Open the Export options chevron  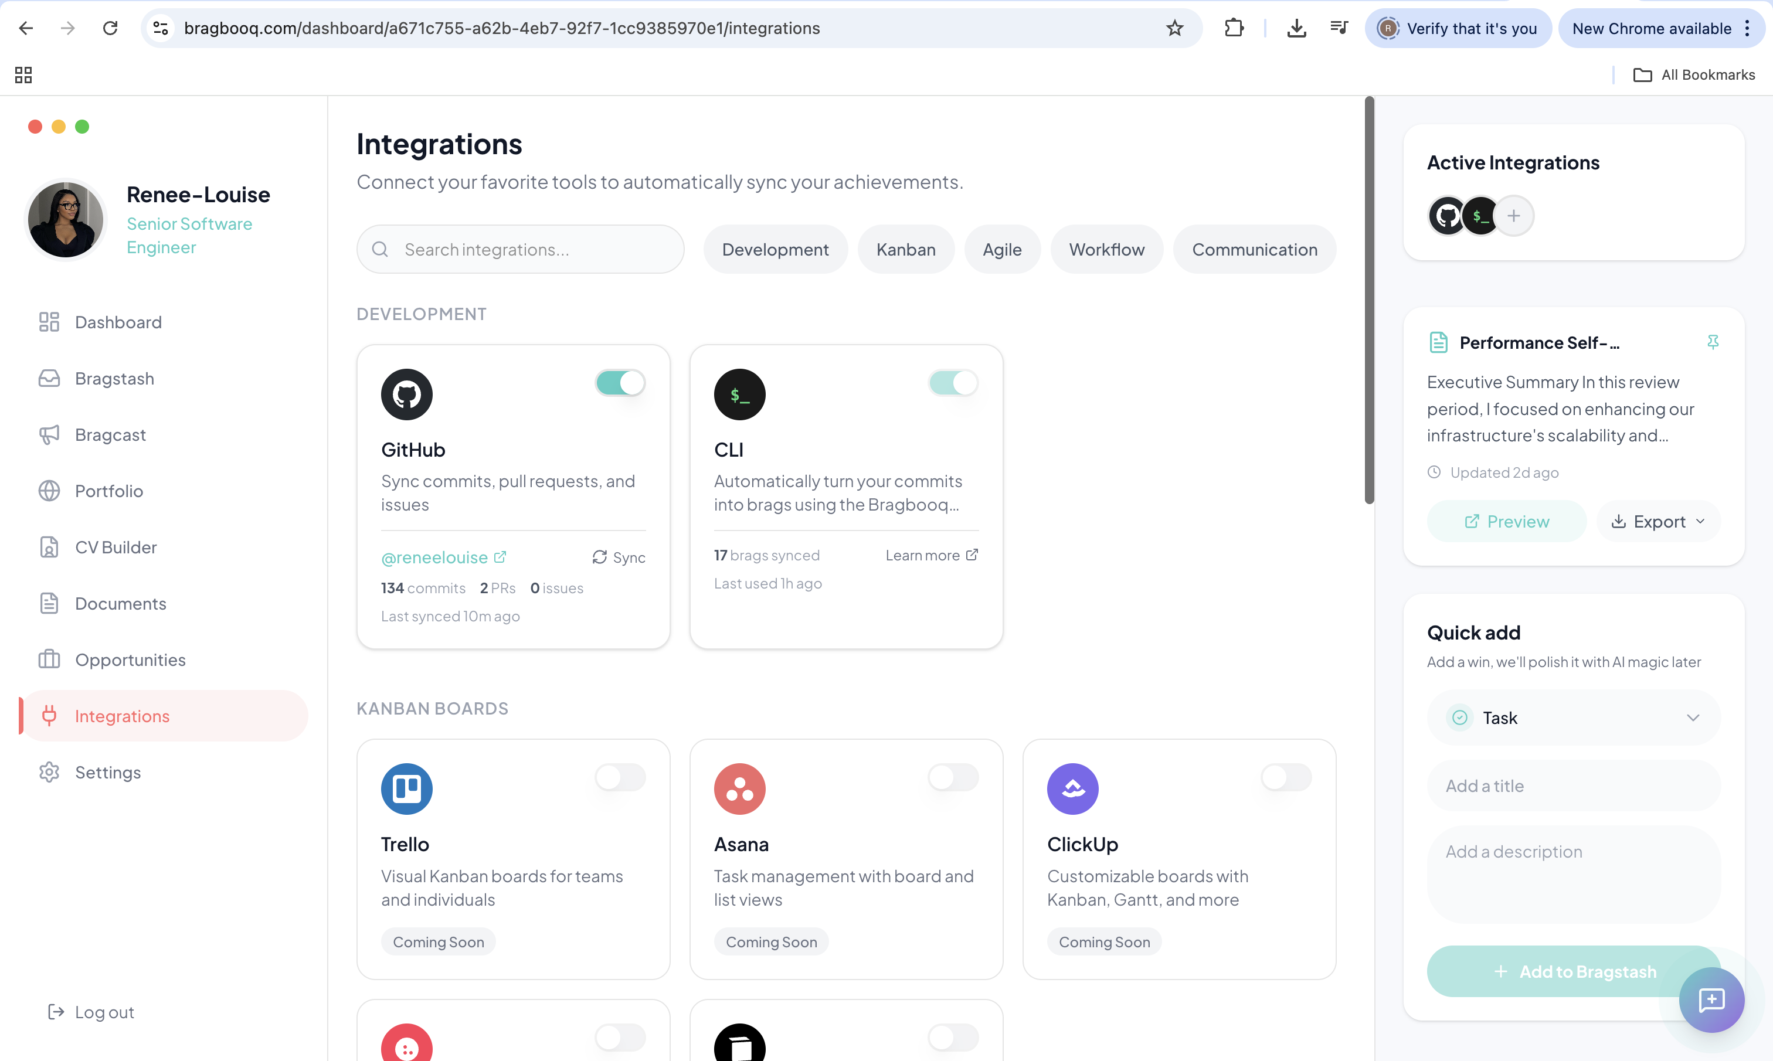[x=1700, y=521]
